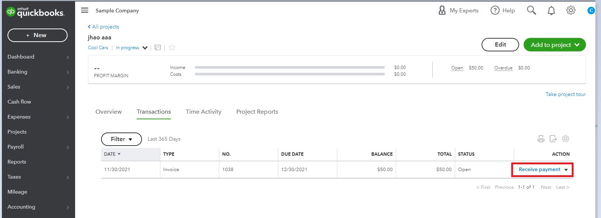Viewport: 601px width, 218px height.
Task: Go to Previous page
Action: tap(504, 187)
